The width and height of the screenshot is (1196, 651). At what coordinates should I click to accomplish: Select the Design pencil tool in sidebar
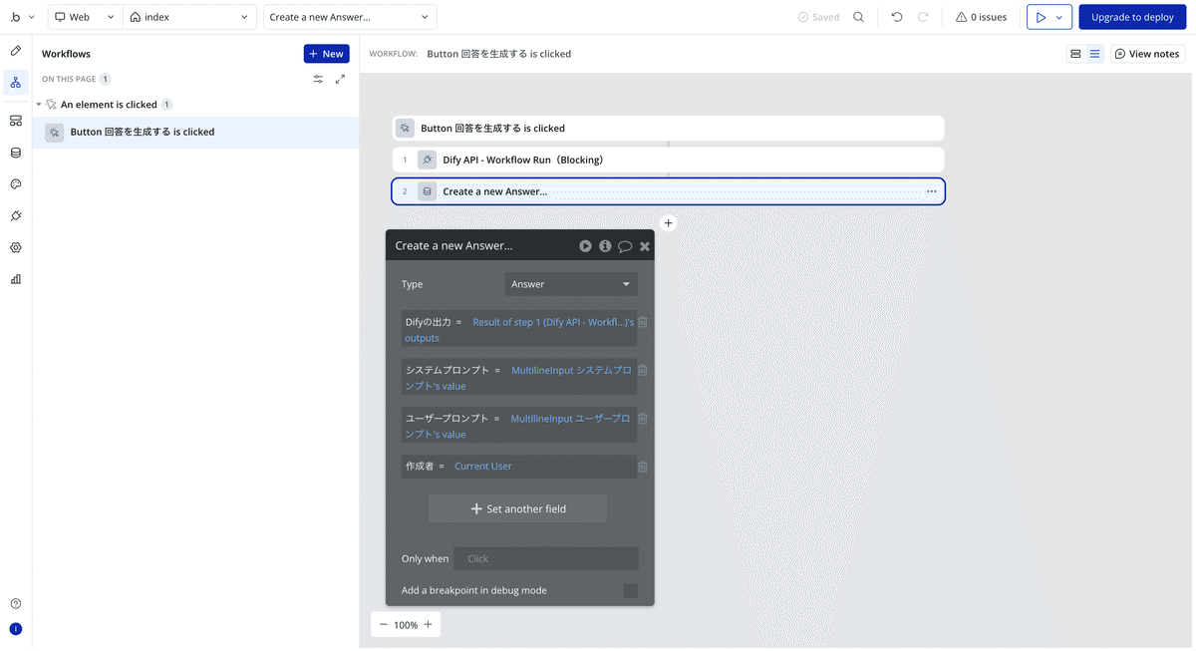point(15,50)
